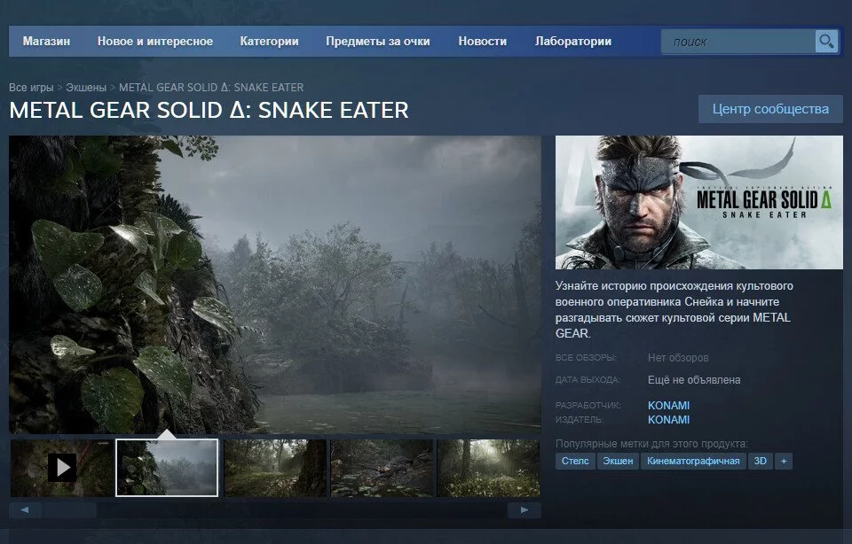Open the Категории menu
This screenshot has width=852, height=544.
point(269,42)
